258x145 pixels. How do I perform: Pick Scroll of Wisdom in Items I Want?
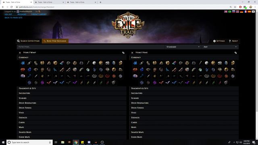pyautogui.click(x=62, y=70)
